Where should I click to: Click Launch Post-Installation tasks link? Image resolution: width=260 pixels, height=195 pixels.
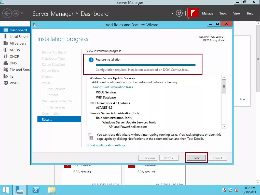click(x=113, y=87)
